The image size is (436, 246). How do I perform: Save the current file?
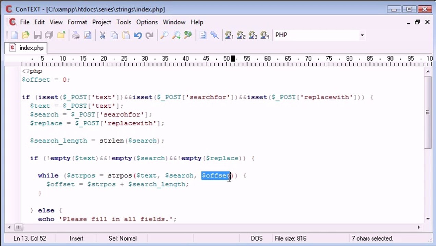[37, 35]
